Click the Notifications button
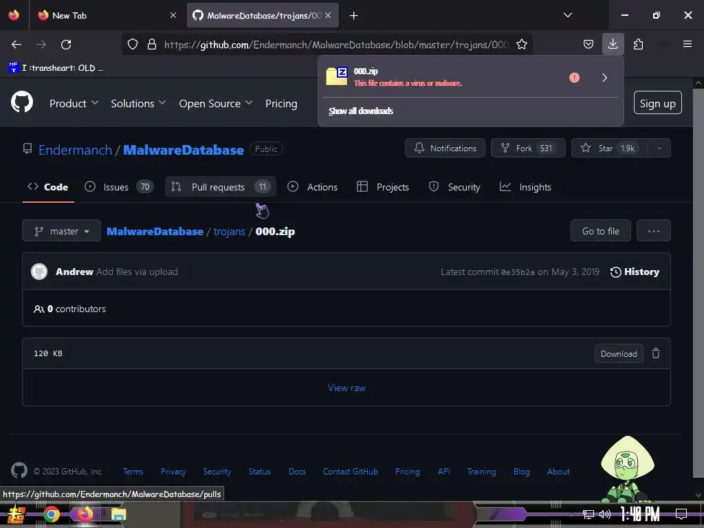Viewport: 704px width, 528px height. pos(445,148)
